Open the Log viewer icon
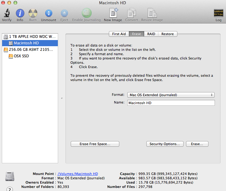This screenshot has width=226, height=191. [218, 13]
